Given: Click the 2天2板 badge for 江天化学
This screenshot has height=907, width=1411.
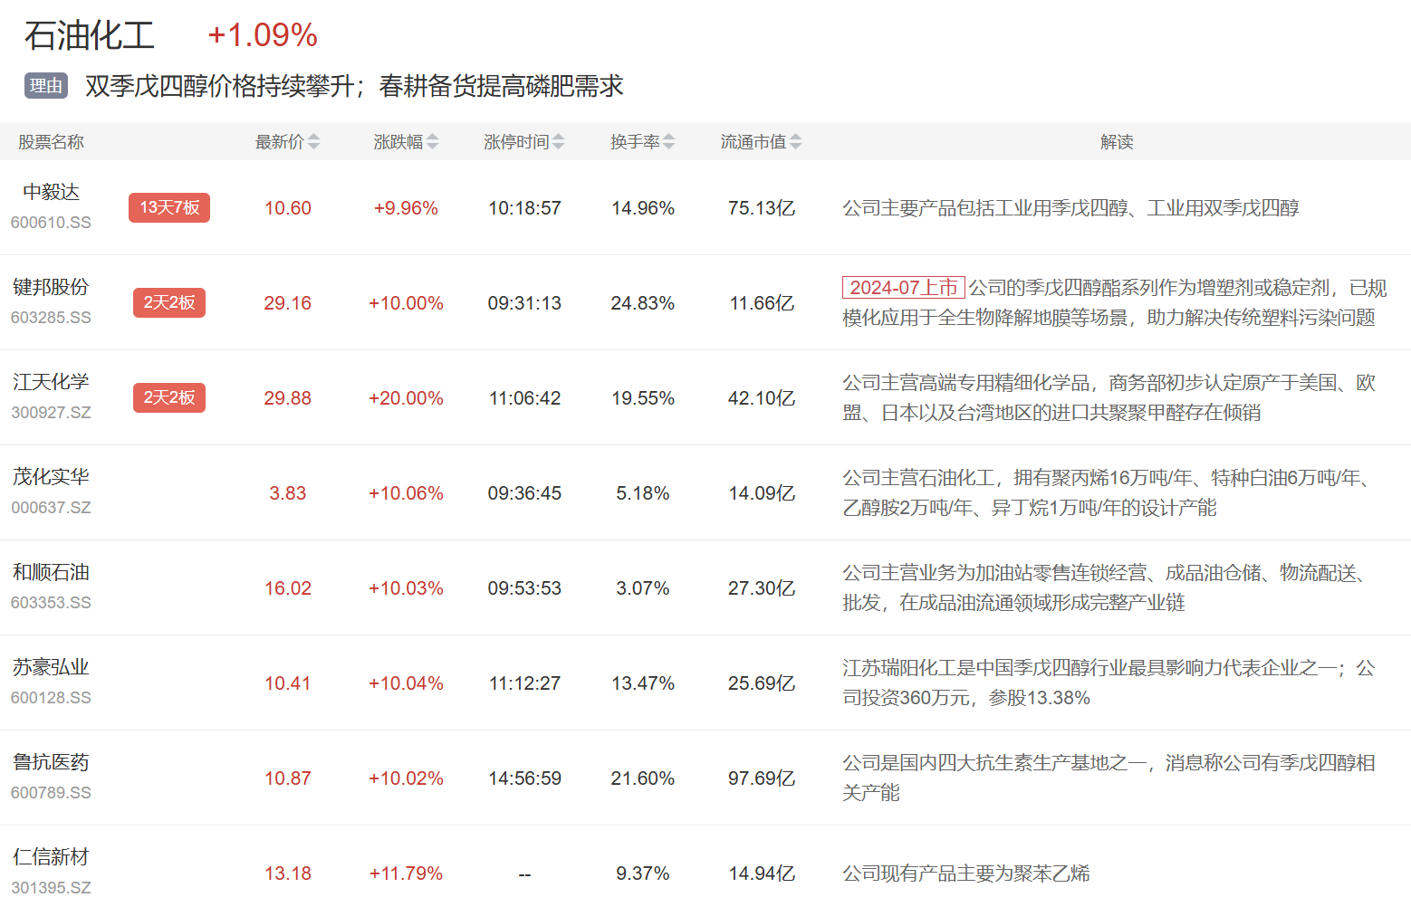Looking at the screenshot, I should pyautogui.click(x=169, y=397).
